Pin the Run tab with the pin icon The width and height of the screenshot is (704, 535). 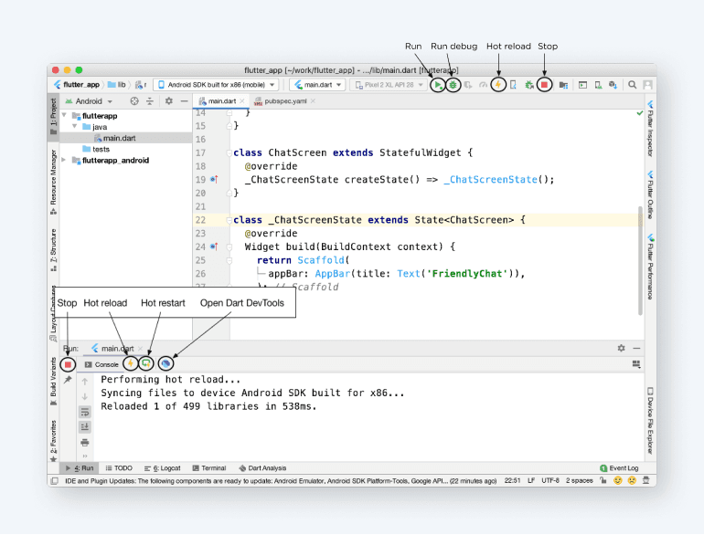click(x=68, y=380)
